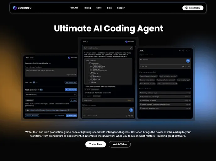Click the GoCodeo logo in Test Suite panel
Viewport: 216px width, 161px height.
pos(73,58)
